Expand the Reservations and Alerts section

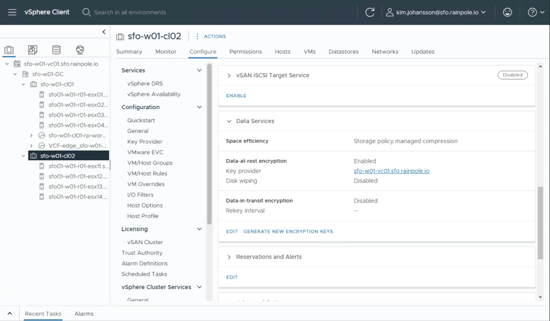click(x=229, y=257)
